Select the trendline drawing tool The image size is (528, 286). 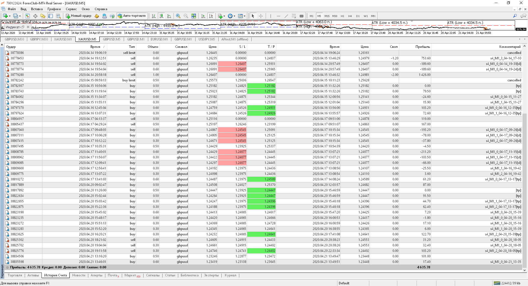point(286,16)
